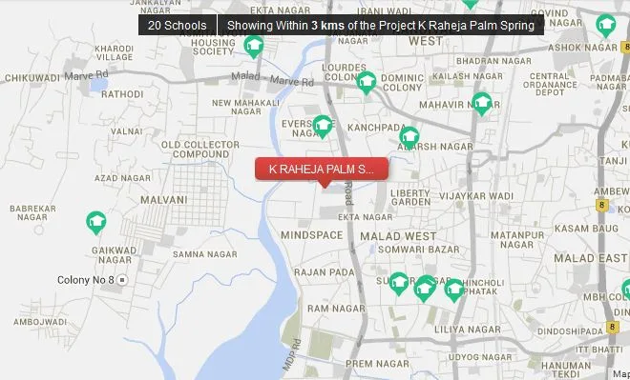Click the school marker near Housing Society
630x380 pixels.
[x=254, y=47]
